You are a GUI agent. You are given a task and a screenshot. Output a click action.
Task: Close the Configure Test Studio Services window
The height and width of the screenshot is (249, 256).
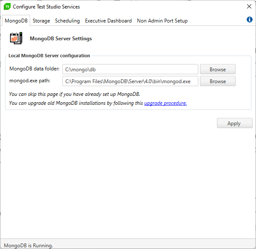tap(249, 6)
